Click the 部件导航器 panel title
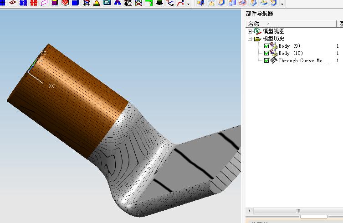The image size is (343, 223). pyautogui.click(x=260, y=14)
